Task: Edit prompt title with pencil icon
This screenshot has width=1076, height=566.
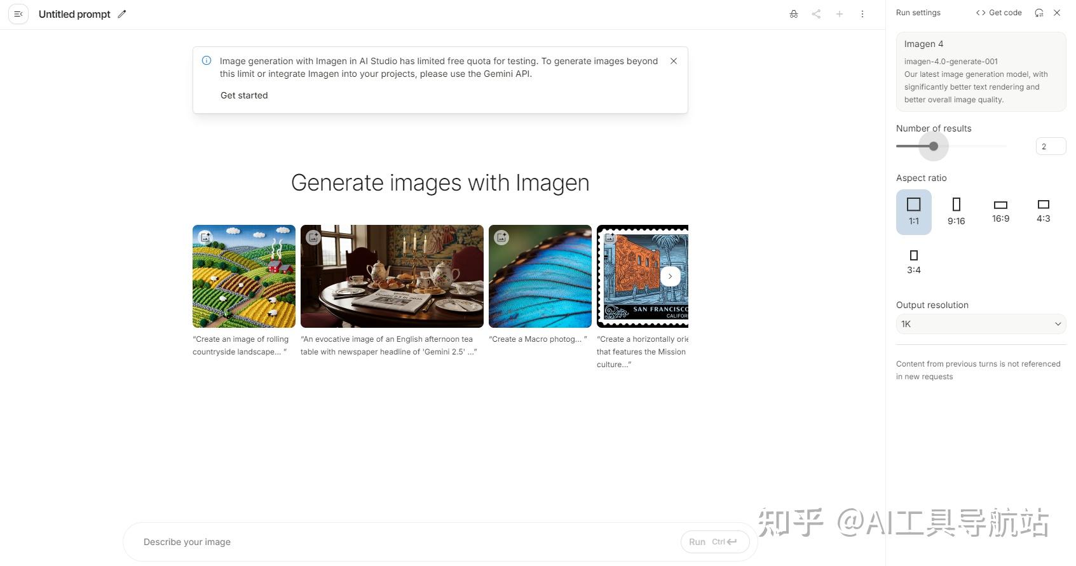Action: (122, 14)
